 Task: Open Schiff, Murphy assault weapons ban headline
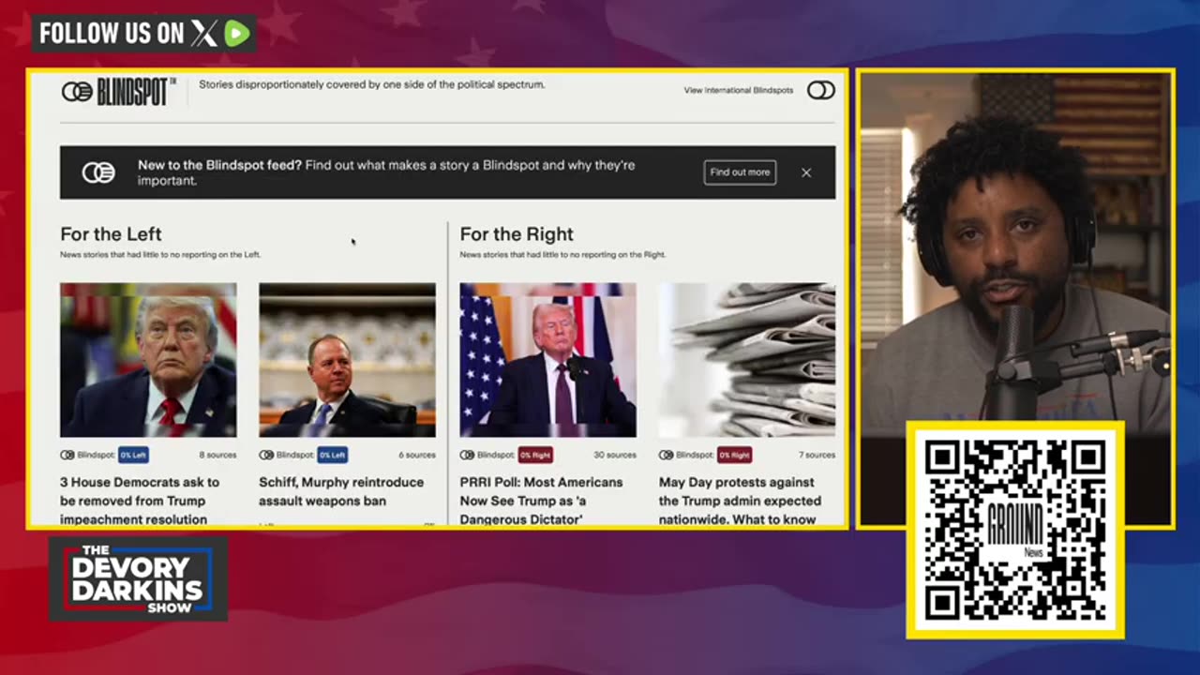[x=341, y=491]
